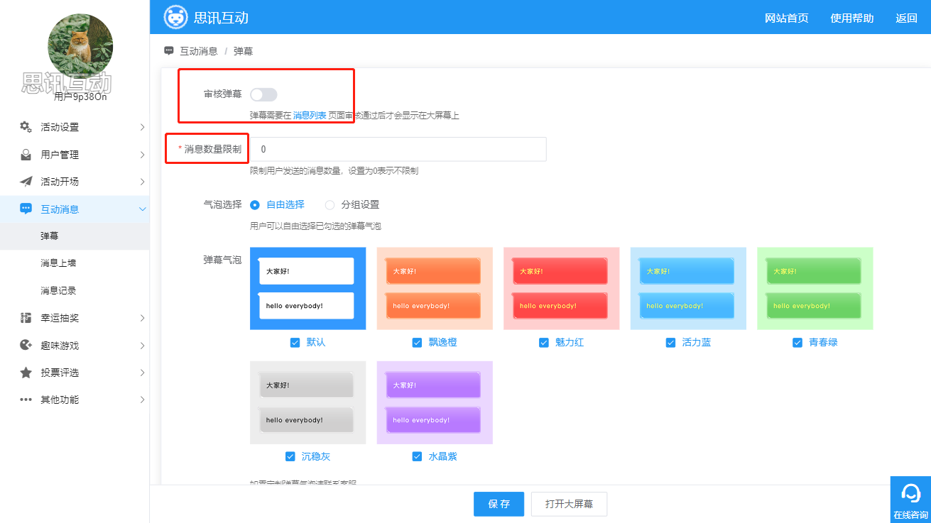Click the 投票评选 star icon
Screen dimensions: 931x523
pyautogui.click(x=26, y=373)
